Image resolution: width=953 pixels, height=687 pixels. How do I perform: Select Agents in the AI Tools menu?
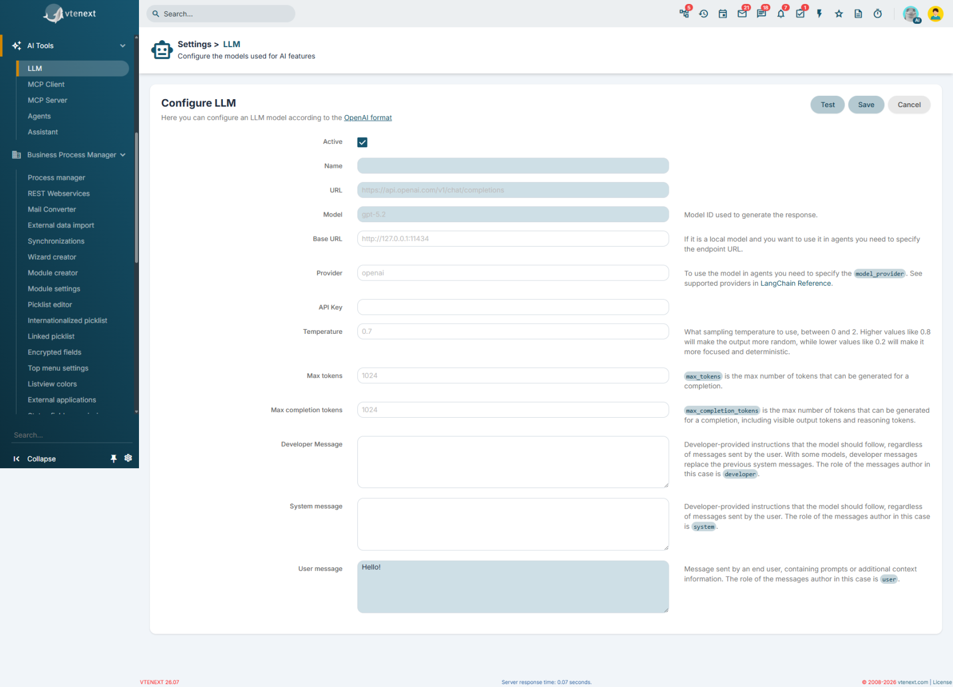(x=39, y=116)
